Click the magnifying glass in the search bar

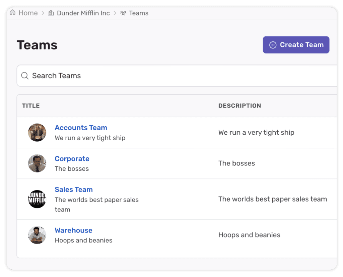[25, 76]
